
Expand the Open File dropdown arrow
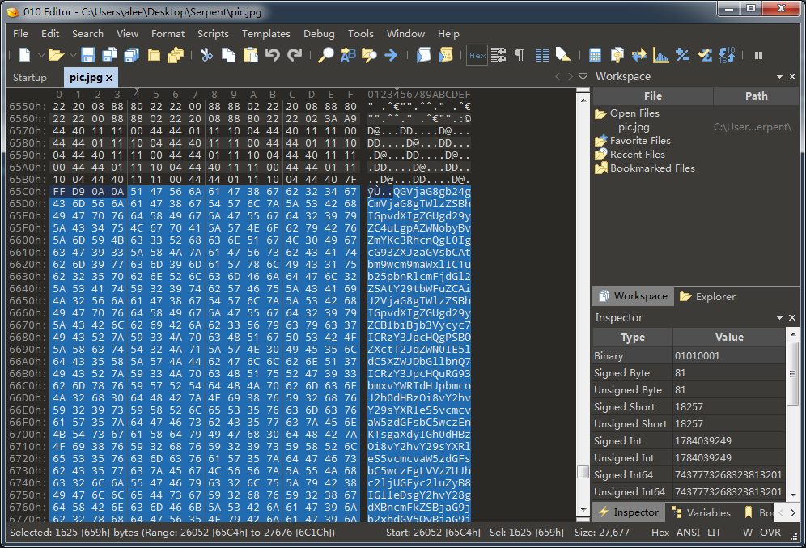pos(73,55)
